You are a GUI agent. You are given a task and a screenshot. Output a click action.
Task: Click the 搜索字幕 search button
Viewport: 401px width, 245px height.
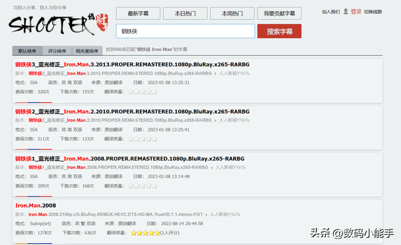pos(279,31)
